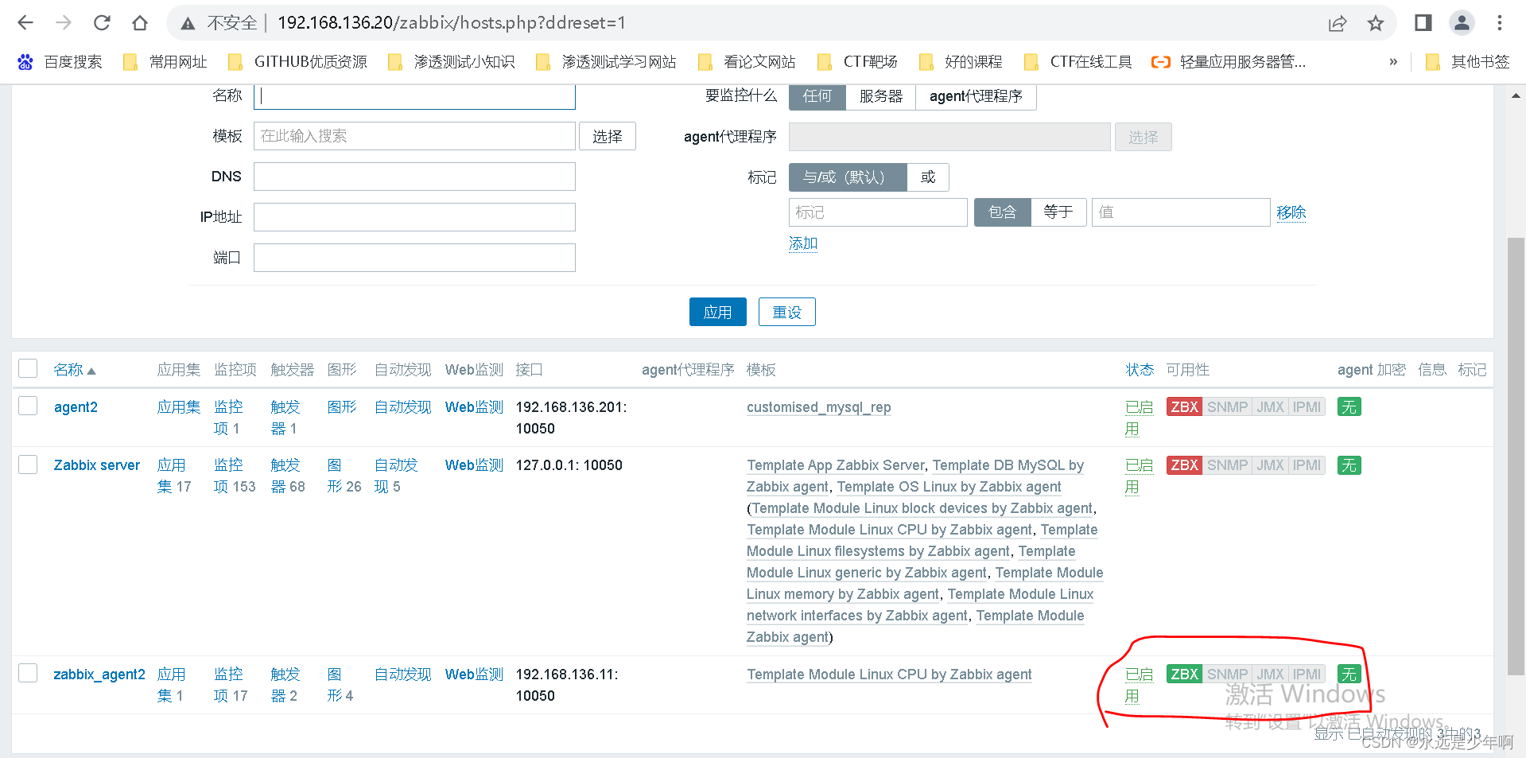Click the 模板 search field
The image size is (1526, 758).
(414, 136)
